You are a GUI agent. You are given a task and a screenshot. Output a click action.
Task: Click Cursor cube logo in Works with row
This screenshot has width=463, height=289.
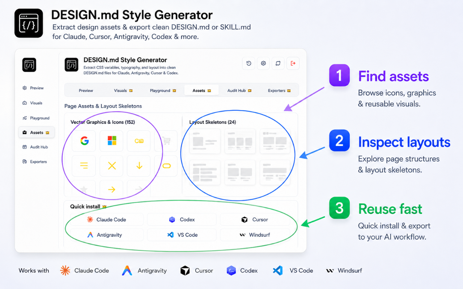185,271
